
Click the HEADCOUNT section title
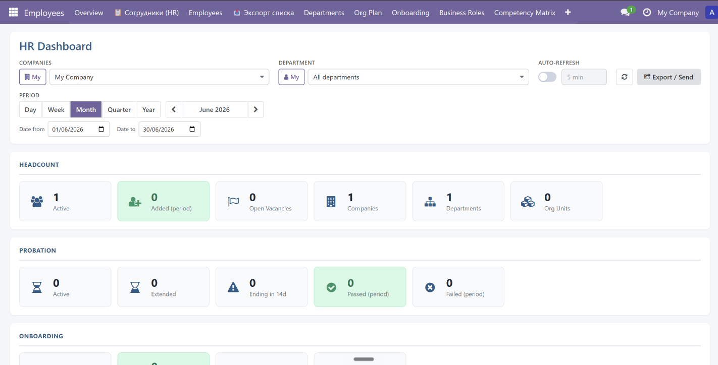pos(39,165)
